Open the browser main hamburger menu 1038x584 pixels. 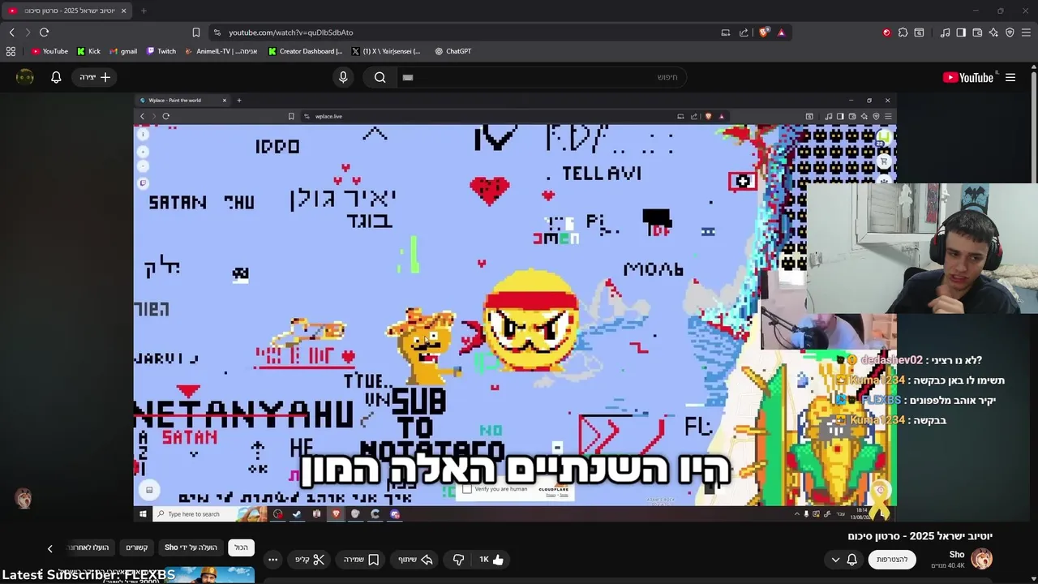click(x=1027, y=32)
